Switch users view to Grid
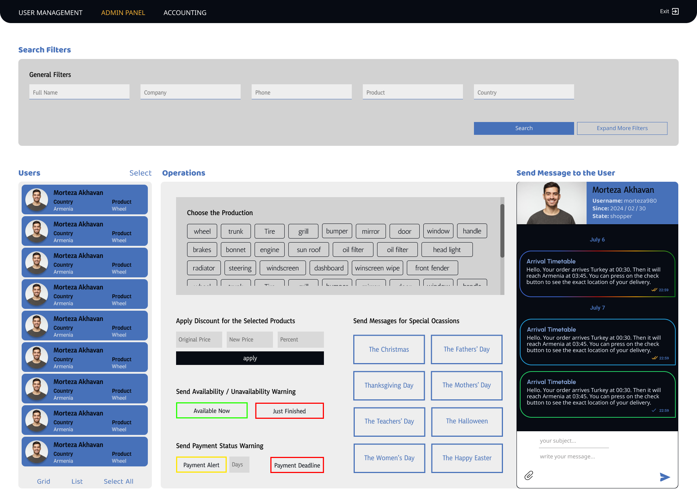 [x=43, y=481]
